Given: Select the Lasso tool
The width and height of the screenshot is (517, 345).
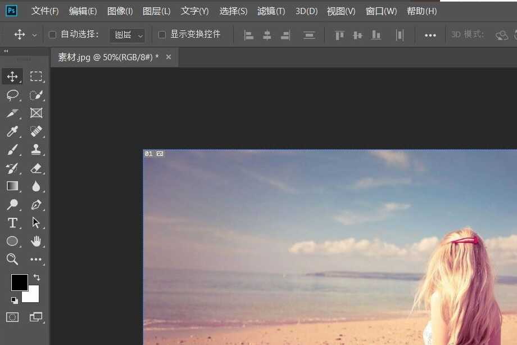Looking at the screenshot, I should click(12, 95).
